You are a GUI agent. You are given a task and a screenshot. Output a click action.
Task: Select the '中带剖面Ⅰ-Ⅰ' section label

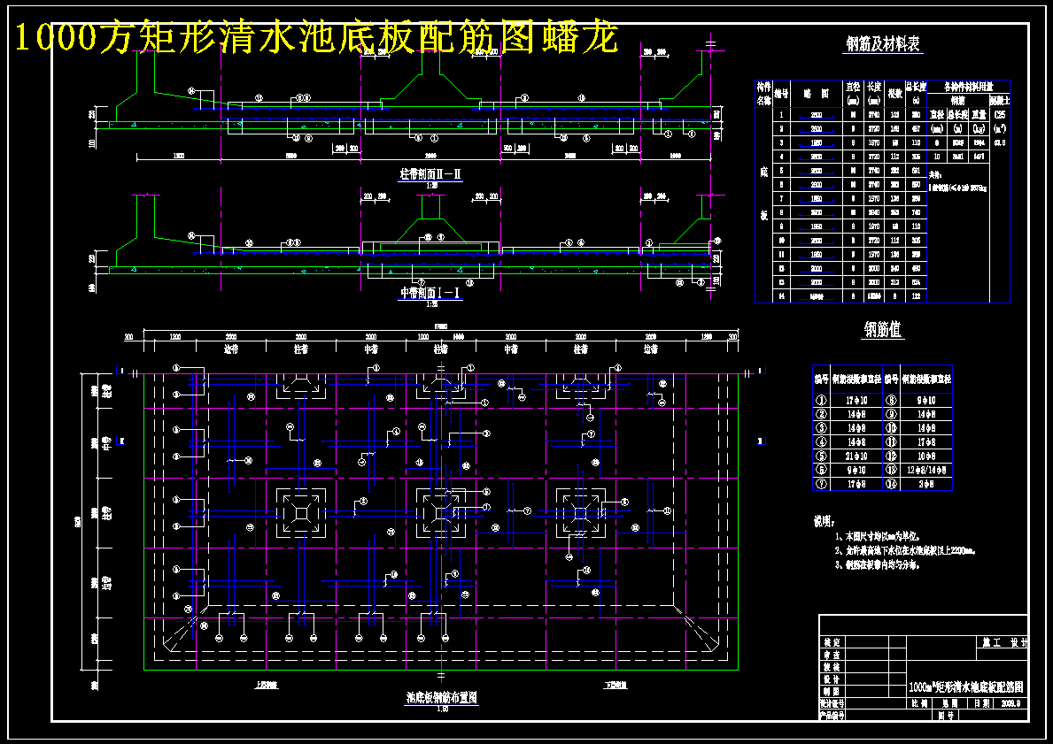(x=430, y=293)
